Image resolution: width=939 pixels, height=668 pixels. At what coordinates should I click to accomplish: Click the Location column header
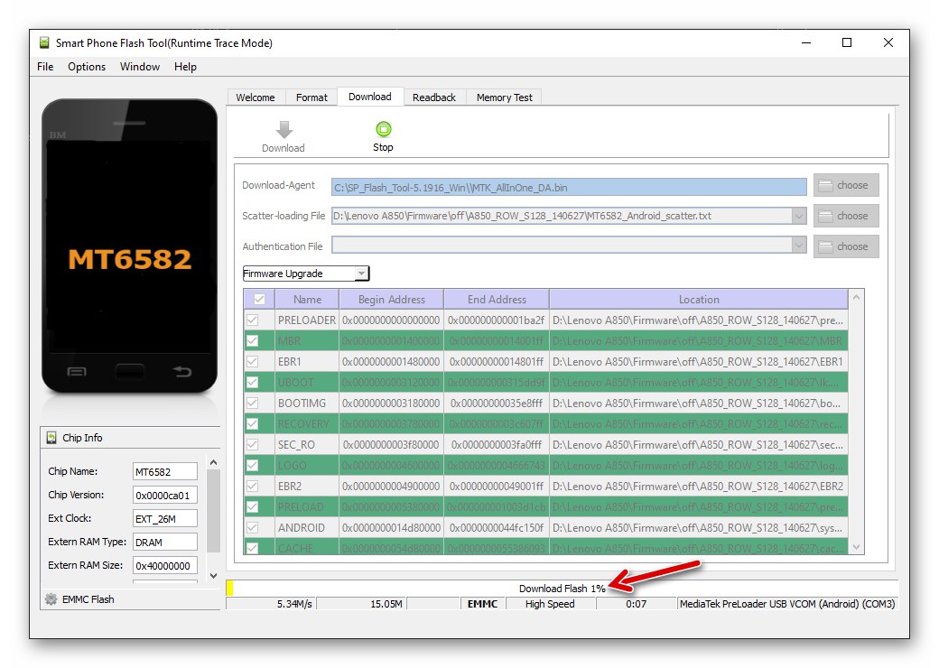699,300
